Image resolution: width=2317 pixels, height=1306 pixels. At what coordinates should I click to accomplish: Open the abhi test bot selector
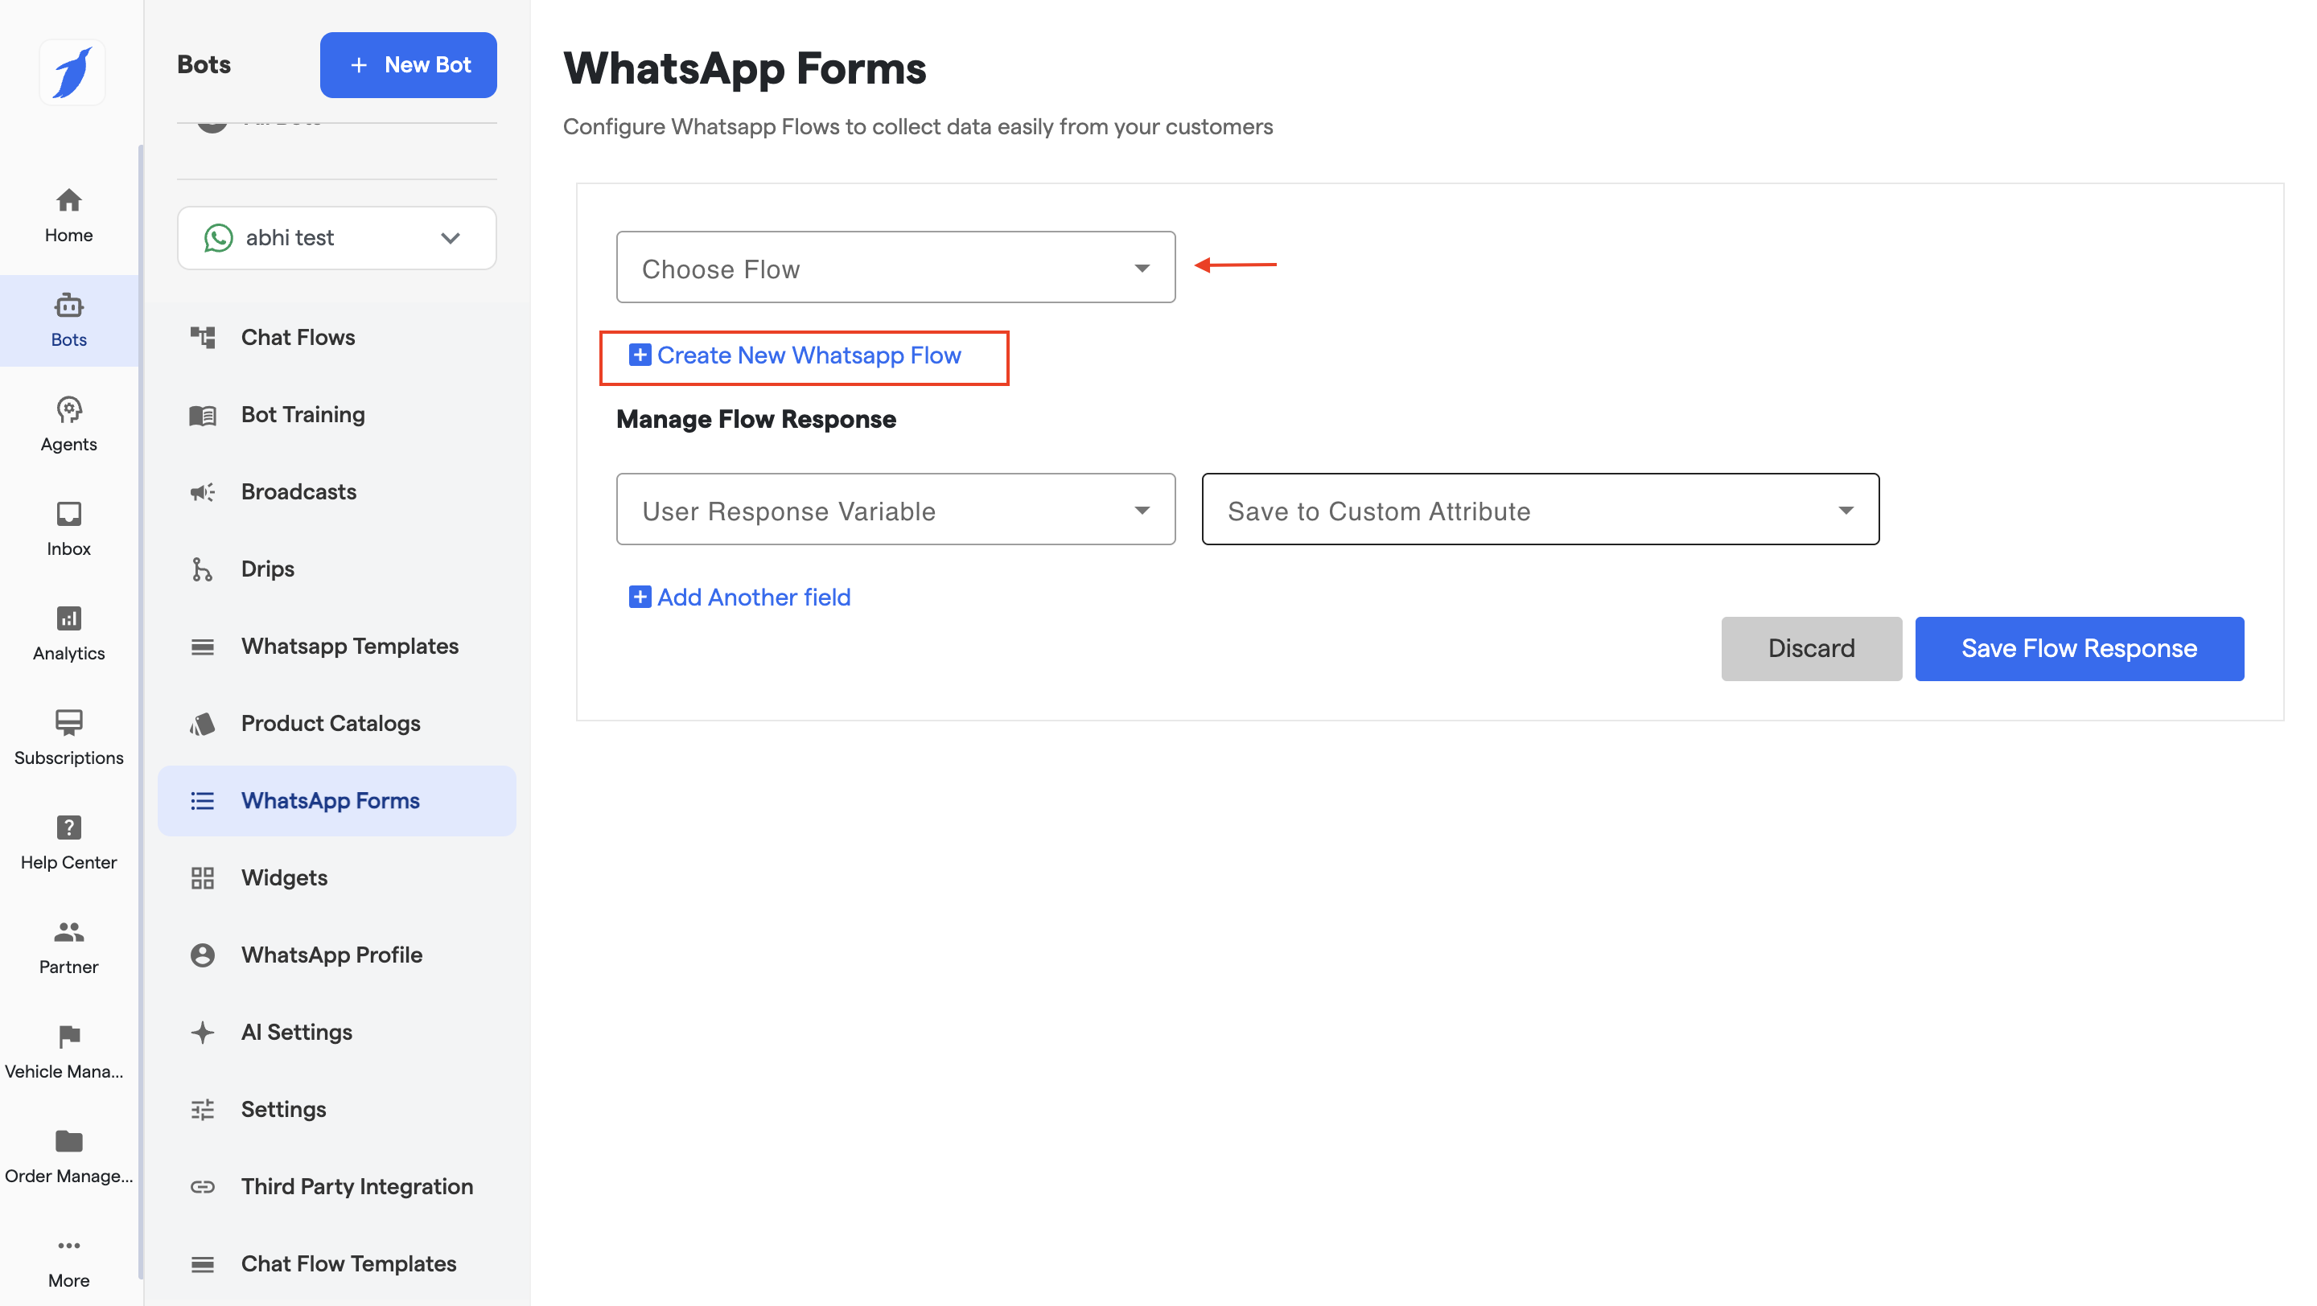tap(336, 238)
